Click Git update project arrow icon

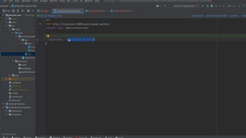point(234,6)
